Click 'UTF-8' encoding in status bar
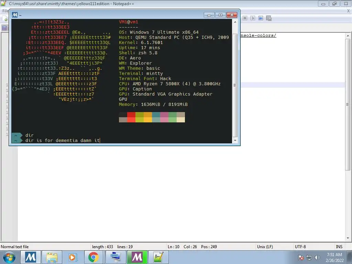 (x=300, y=247)
